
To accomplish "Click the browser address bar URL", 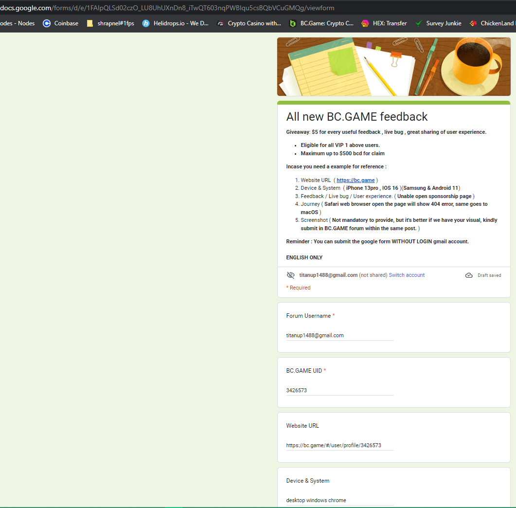I will (167, 8).
